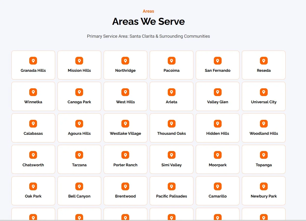Click the pin icon above Calabasas
Image resolution: width=306 pixels, height=221 pixels.
[33, 123]
